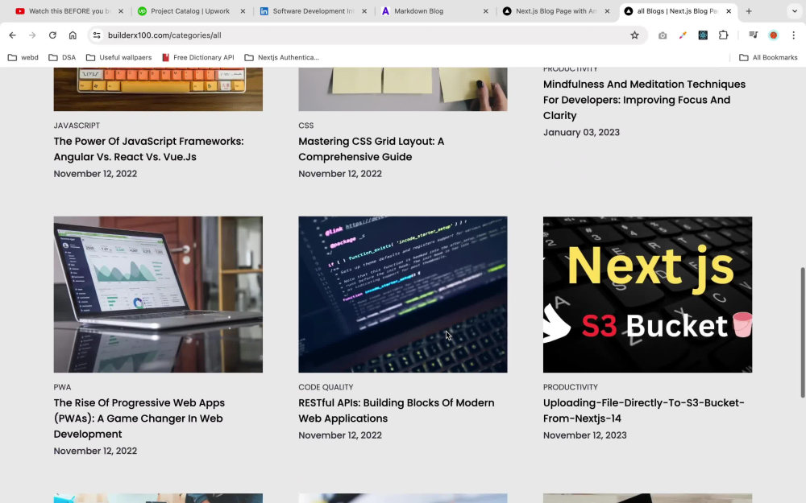Screen dimensions: 806x503
Task: Open a new browser tab
Action: pos(749,10)
